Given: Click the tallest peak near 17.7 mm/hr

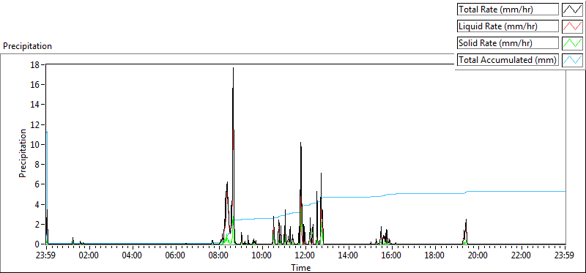Looking at the screenshot, I should tap(233, 68).
